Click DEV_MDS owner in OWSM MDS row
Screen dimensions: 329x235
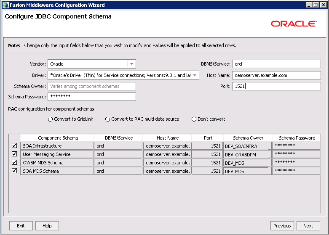[247, 163]
